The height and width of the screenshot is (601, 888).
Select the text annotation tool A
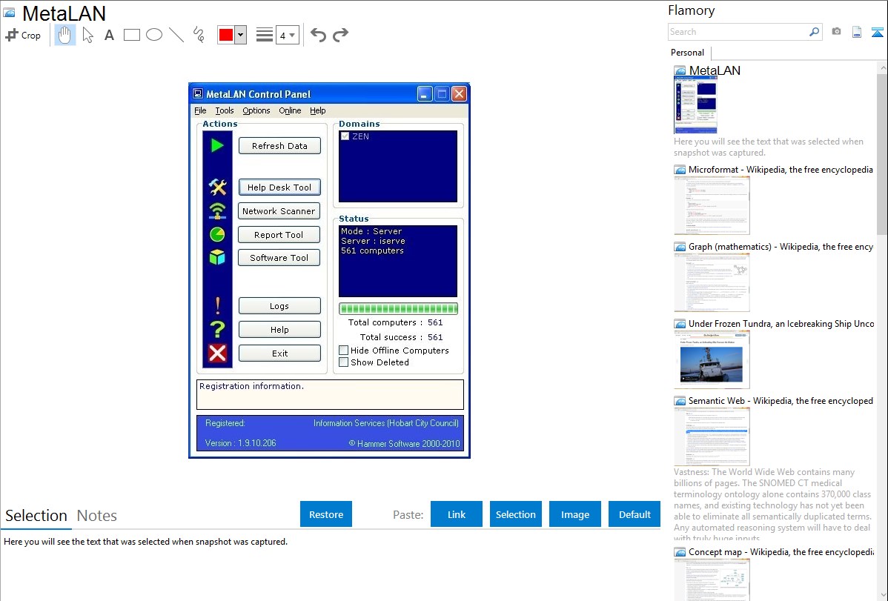pyautogui.click(x=109, y=35)
